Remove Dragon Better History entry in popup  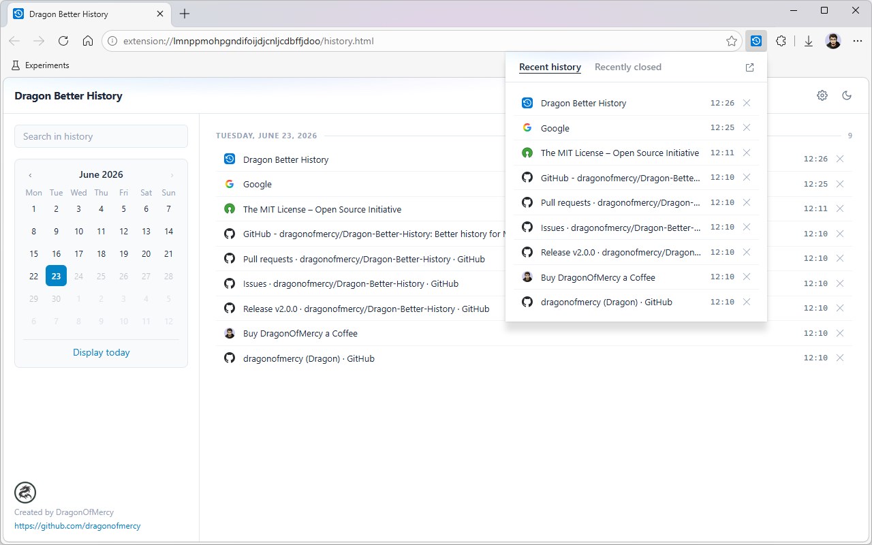747,103
